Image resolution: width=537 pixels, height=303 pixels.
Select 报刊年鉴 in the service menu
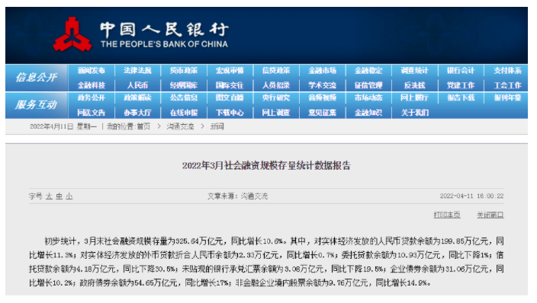point(507,97)
